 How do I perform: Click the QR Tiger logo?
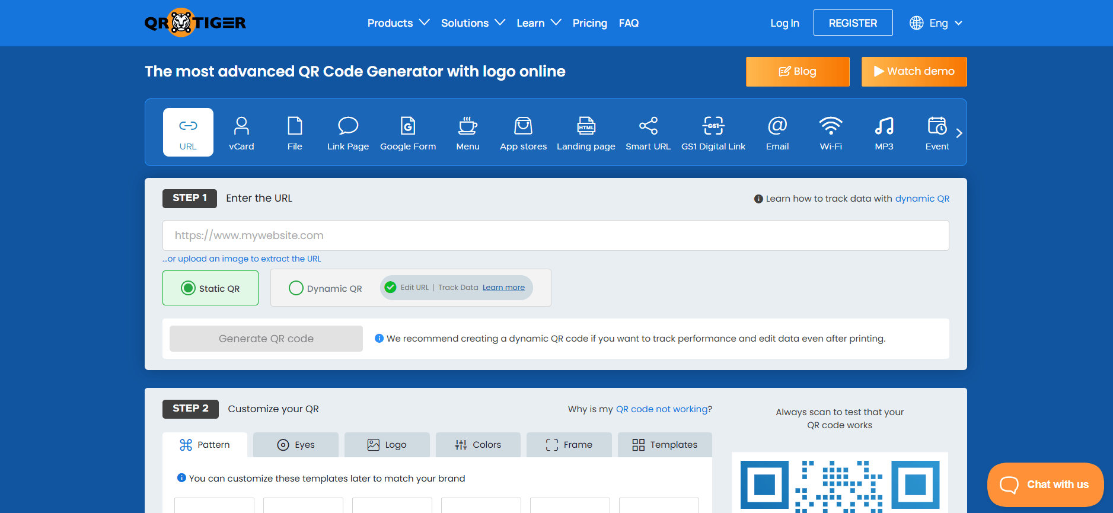coord(195,23)
